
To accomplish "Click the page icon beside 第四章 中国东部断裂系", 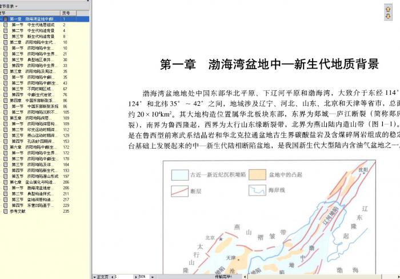I will click(x=6, y=100).
